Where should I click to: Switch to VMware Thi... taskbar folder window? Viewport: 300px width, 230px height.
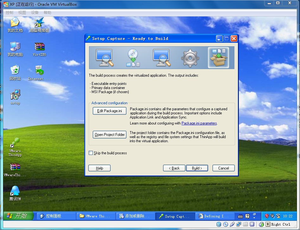click(96, 216)
